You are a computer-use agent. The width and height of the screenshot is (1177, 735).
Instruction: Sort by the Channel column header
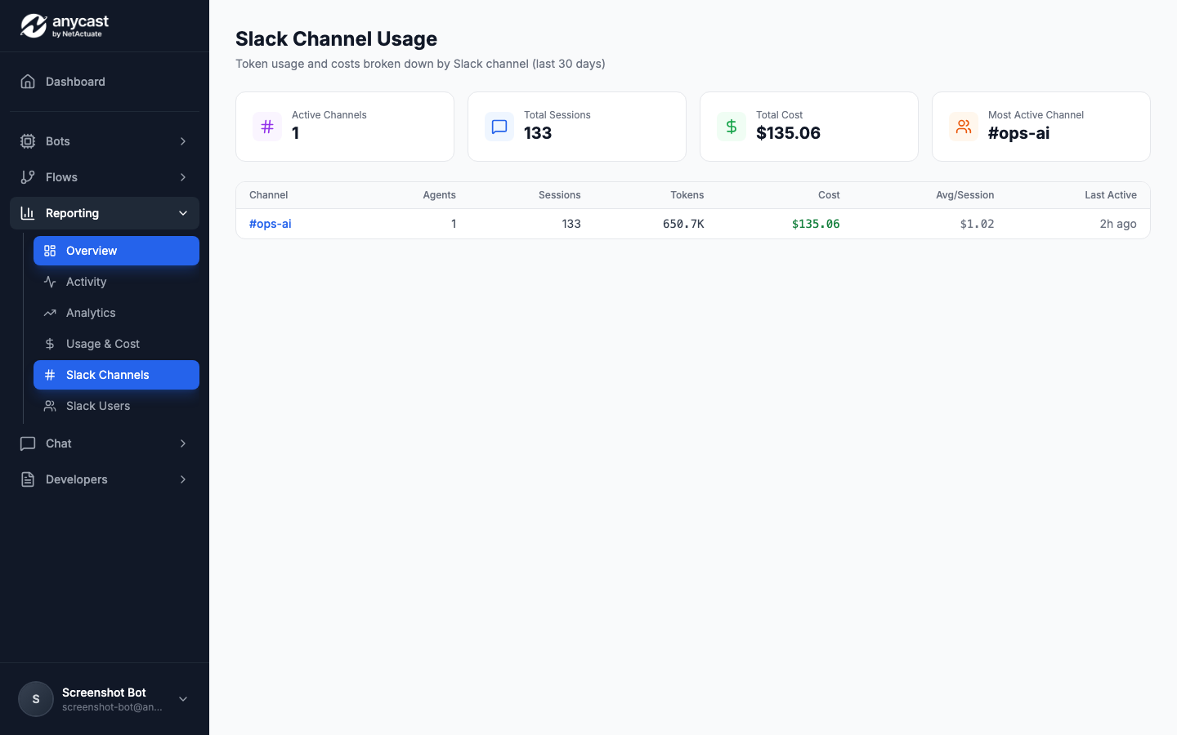[x=268, y=195]
